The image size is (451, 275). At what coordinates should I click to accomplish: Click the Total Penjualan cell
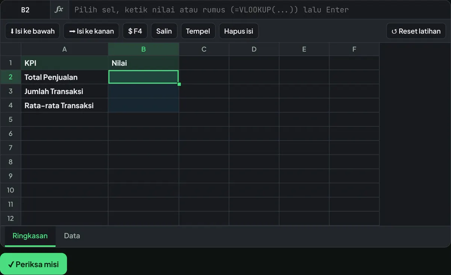point(65,77)
